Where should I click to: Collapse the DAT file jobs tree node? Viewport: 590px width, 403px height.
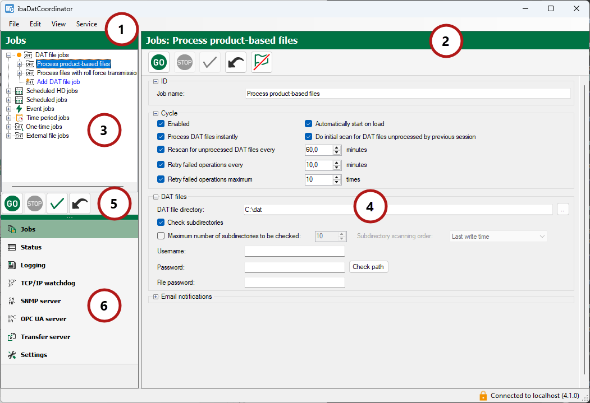pos(8,55)
